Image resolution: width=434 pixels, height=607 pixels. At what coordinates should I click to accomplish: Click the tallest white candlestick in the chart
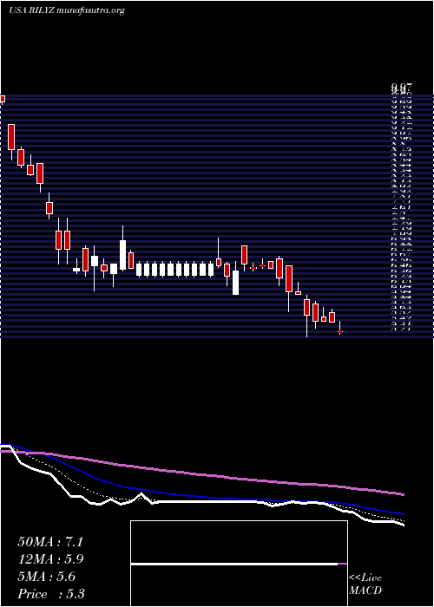pyautogui.click(x=123, y=255)
